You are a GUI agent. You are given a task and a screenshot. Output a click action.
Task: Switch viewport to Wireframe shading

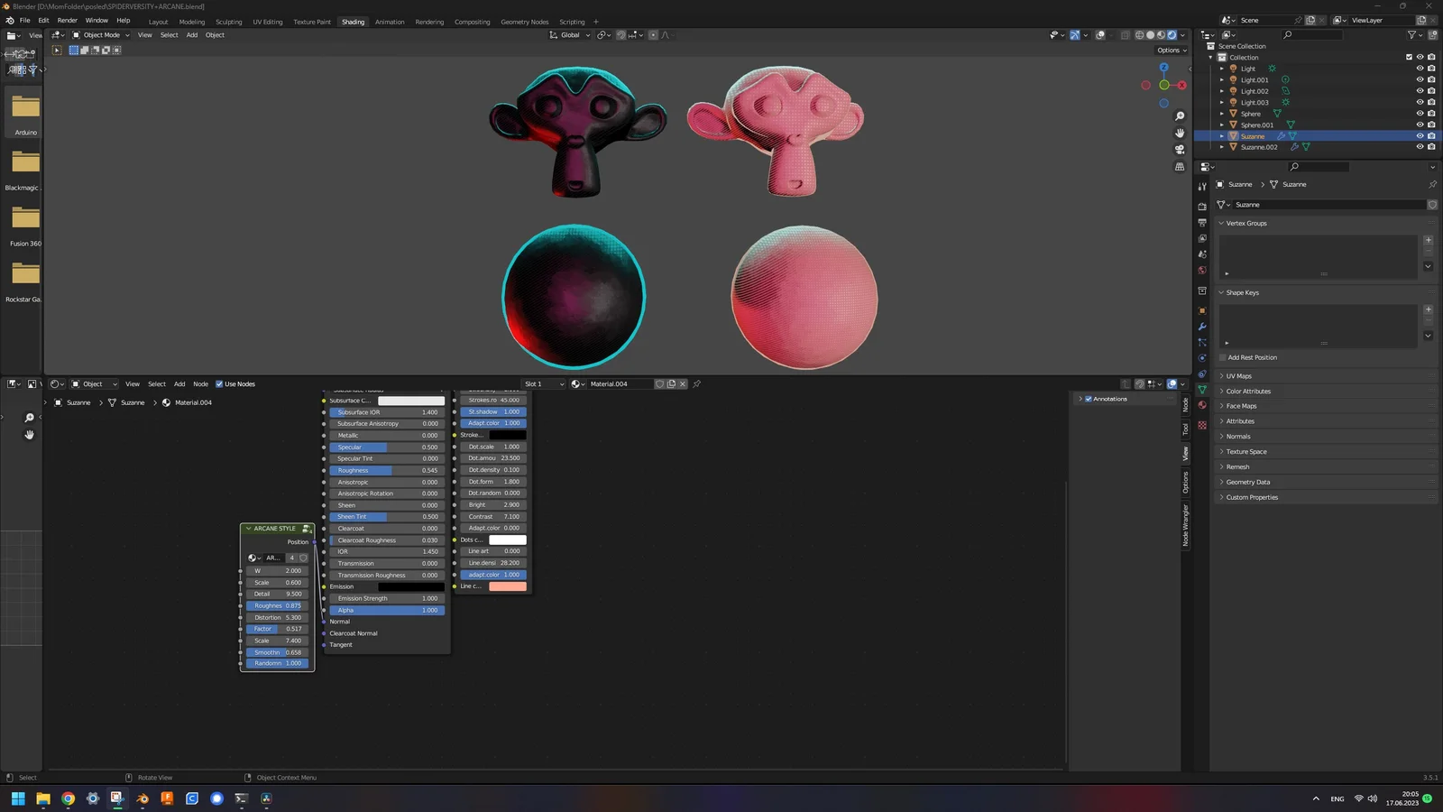[x=1140, y=35]
